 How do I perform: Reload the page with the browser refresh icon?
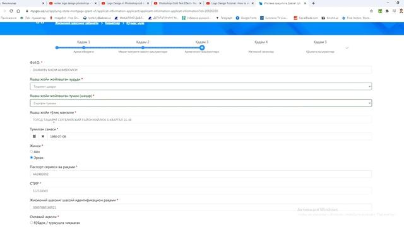click(x=11, y=11)
